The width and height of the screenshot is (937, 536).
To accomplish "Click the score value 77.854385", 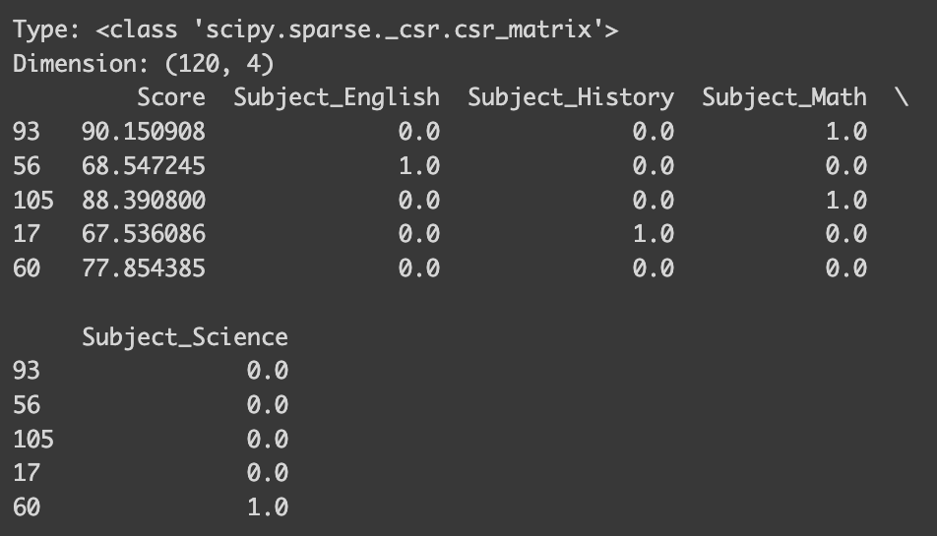I will coord(144,268).
